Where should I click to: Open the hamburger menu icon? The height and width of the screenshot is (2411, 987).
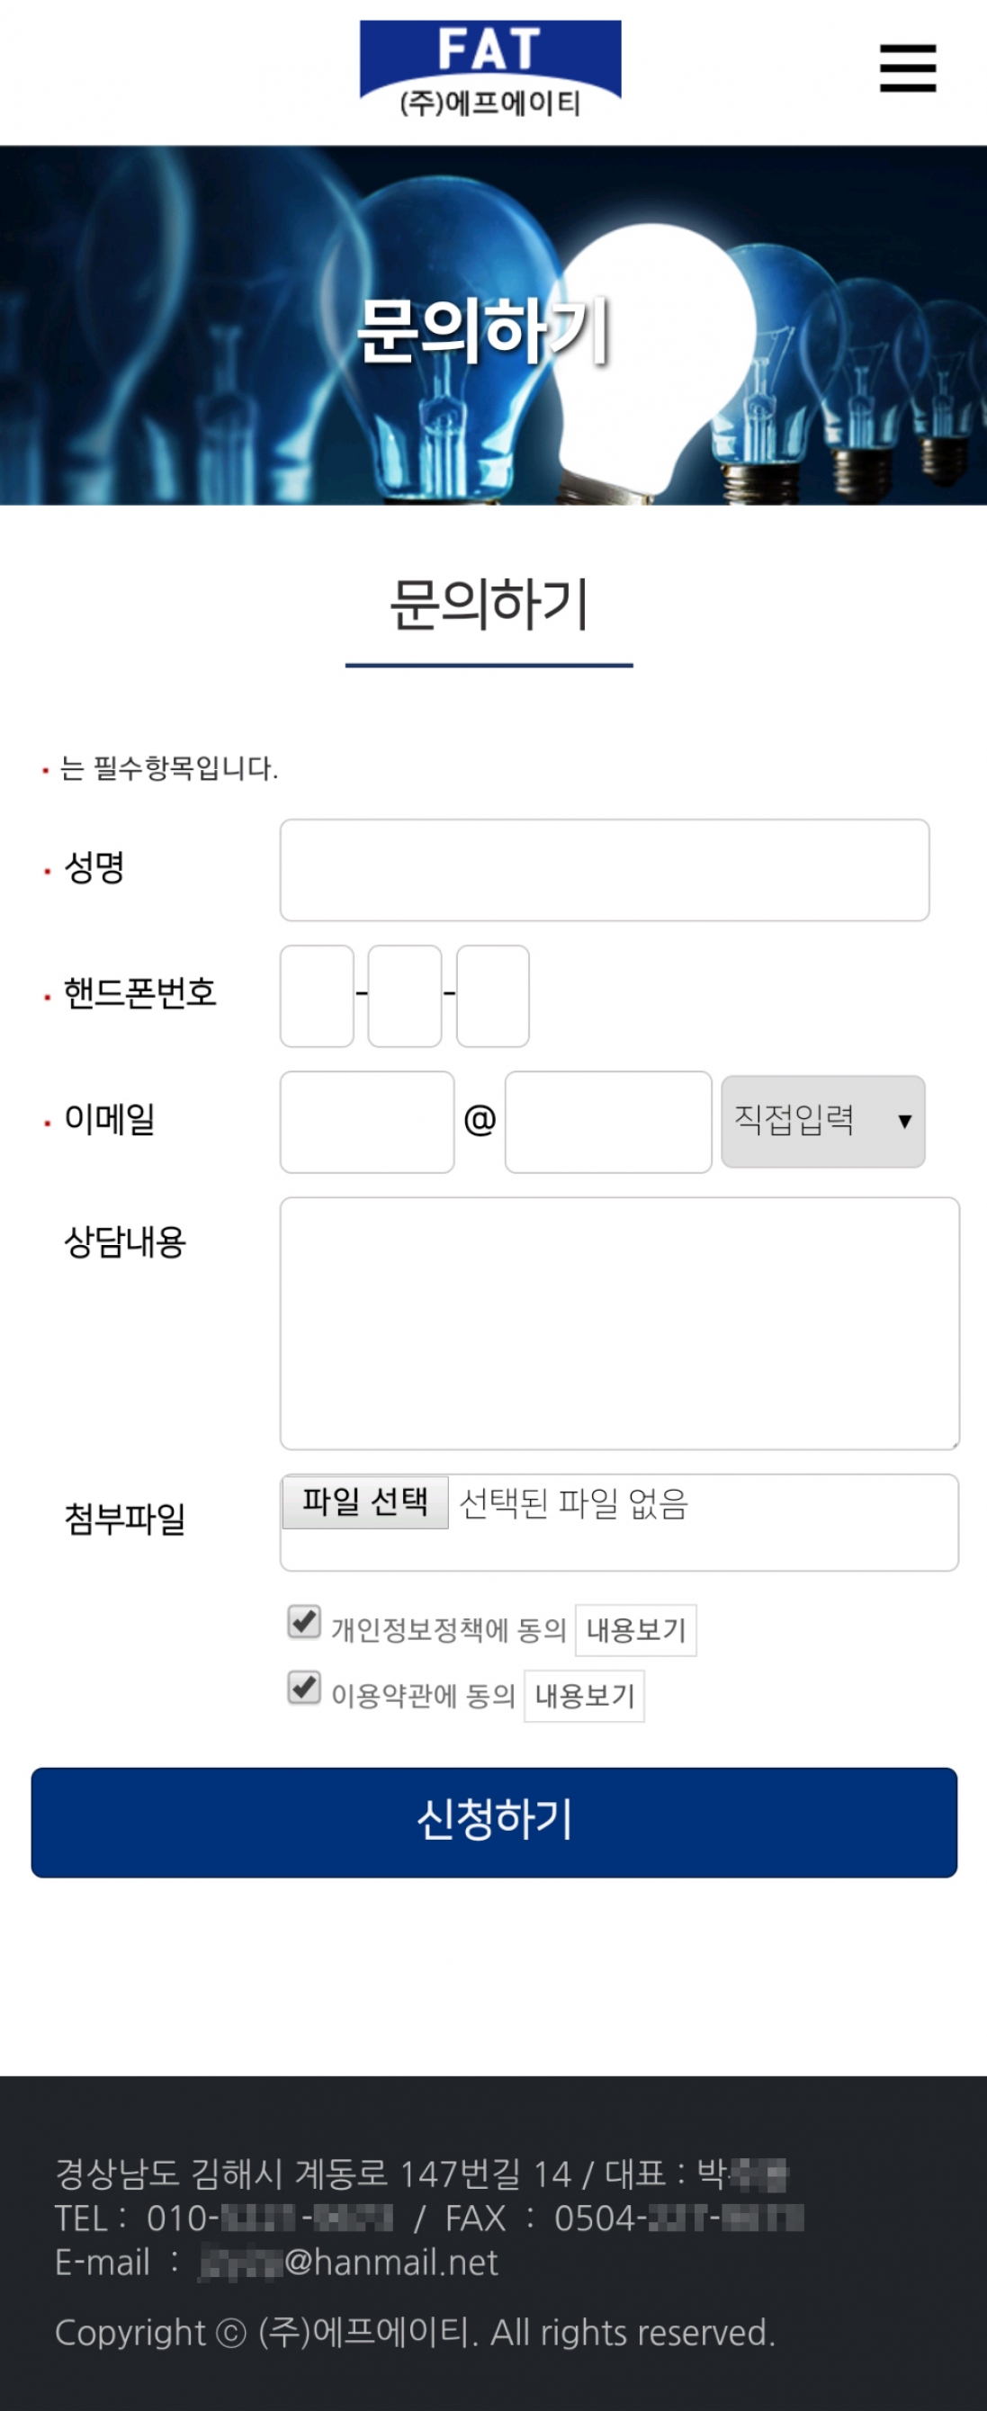tap(908, 68)
